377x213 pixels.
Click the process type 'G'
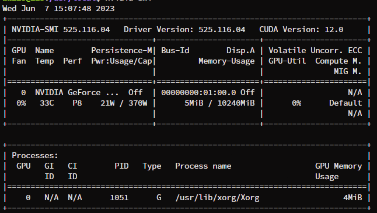159,198
